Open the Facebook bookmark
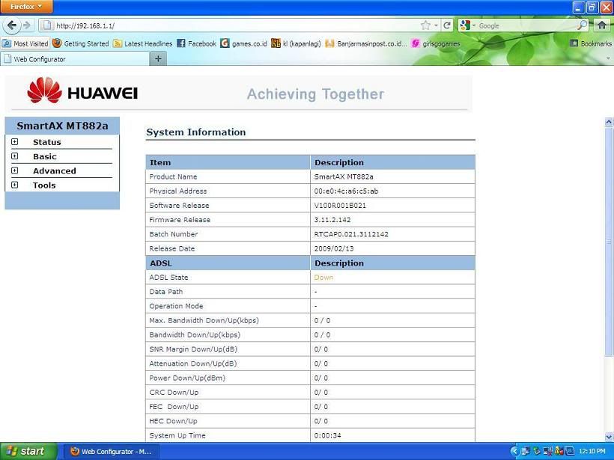Screen dimensions: 614x460 click(197, 43)
